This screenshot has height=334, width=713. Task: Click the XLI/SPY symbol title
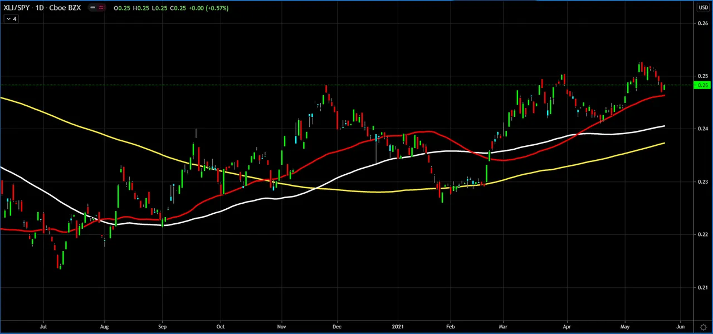(x=17, y=8)
